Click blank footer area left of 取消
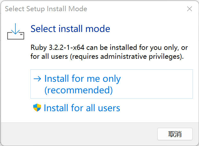 (80, 134)
